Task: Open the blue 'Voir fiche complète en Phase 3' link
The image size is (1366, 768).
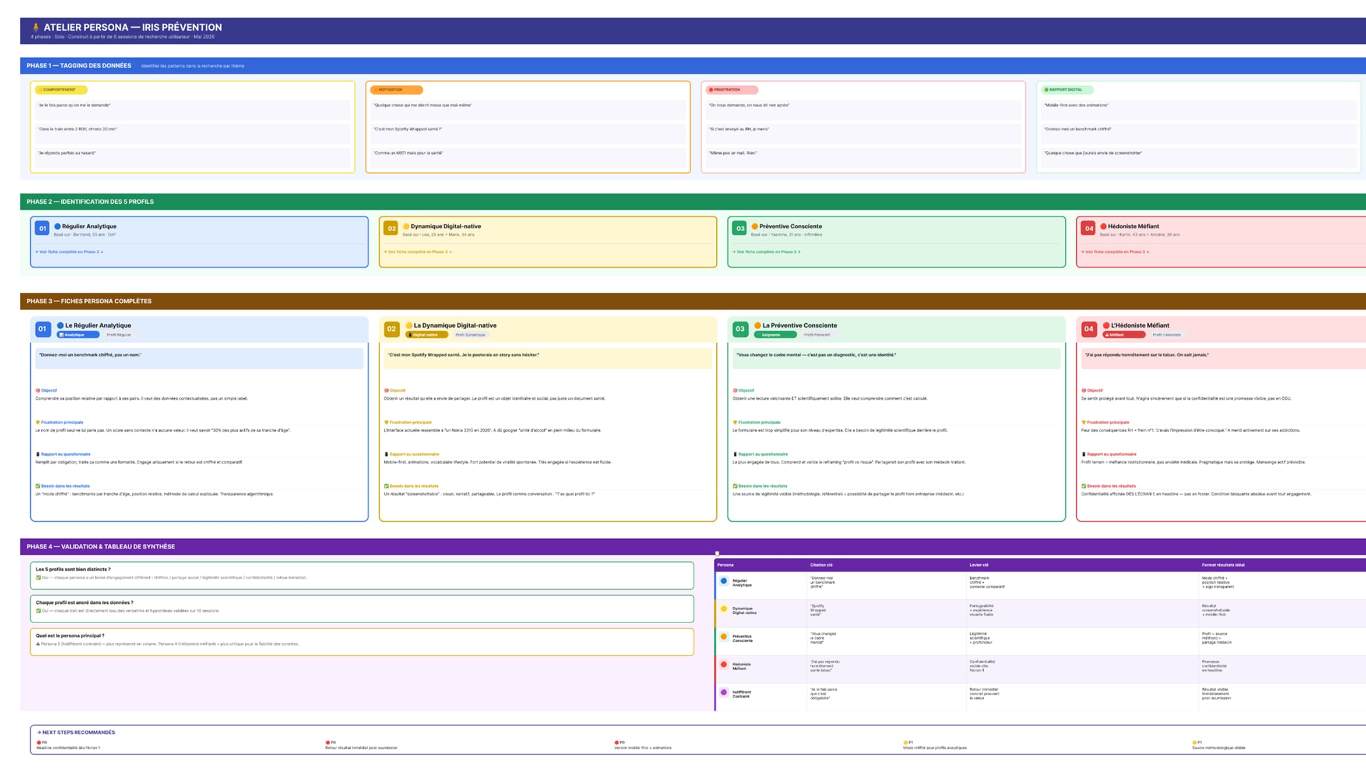Action: (69, 252)
